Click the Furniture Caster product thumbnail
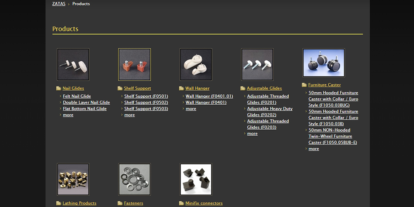Image resolution: width=414 pixels, height=207 pixels. click(x=324, y=63)
